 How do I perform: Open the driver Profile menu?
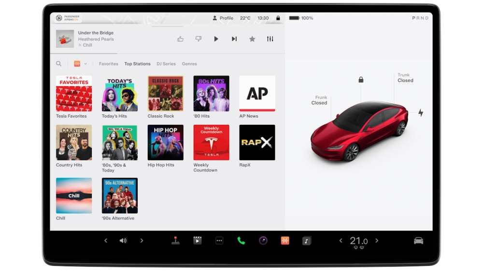pyautogui.click(x=223, y=18)
